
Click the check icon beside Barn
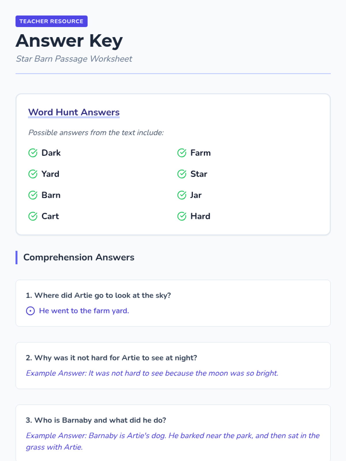33,195
